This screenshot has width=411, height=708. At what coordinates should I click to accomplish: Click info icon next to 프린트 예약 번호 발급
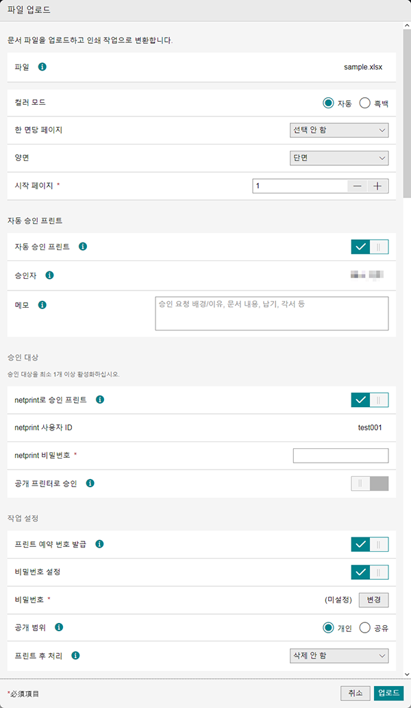click(x=100, y=544)
